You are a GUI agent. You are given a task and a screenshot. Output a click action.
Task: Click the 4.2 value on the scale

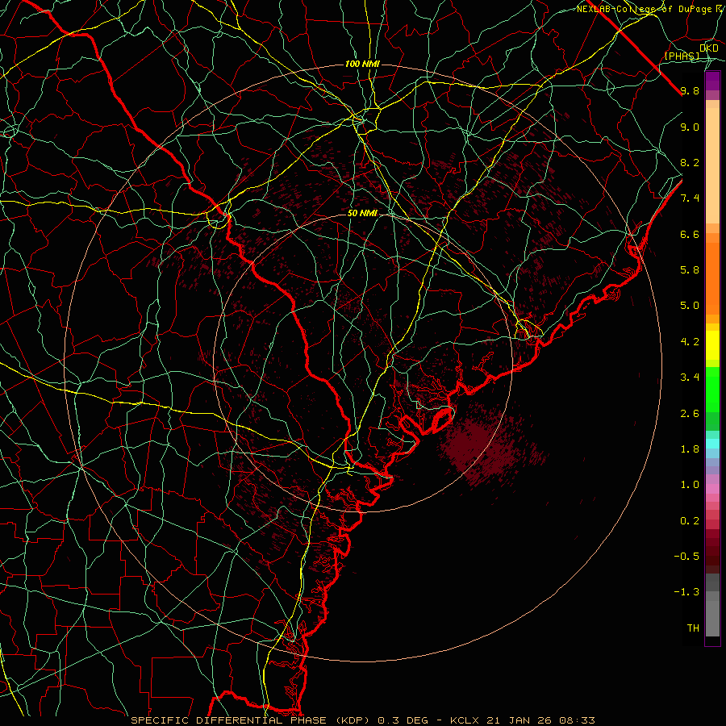[x=690, y=342]
